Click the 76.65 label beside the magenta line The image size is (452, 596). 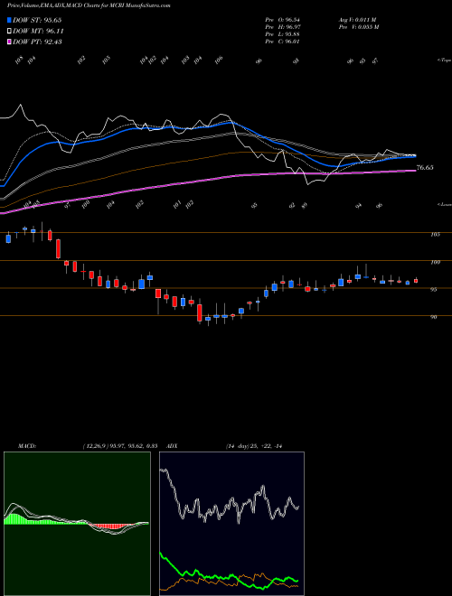coord(425,168)
